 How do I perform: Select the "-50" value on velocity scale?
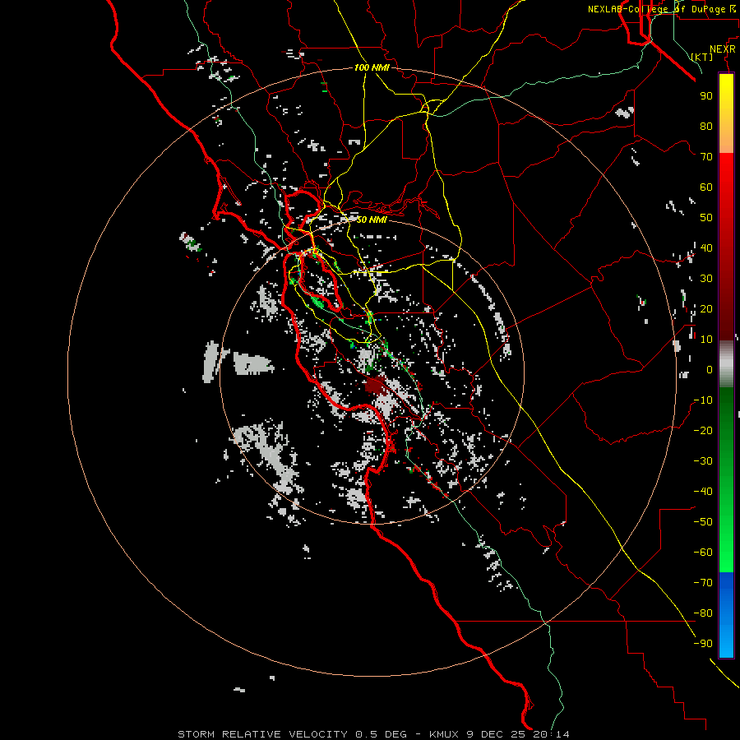(x=703, y=521)
